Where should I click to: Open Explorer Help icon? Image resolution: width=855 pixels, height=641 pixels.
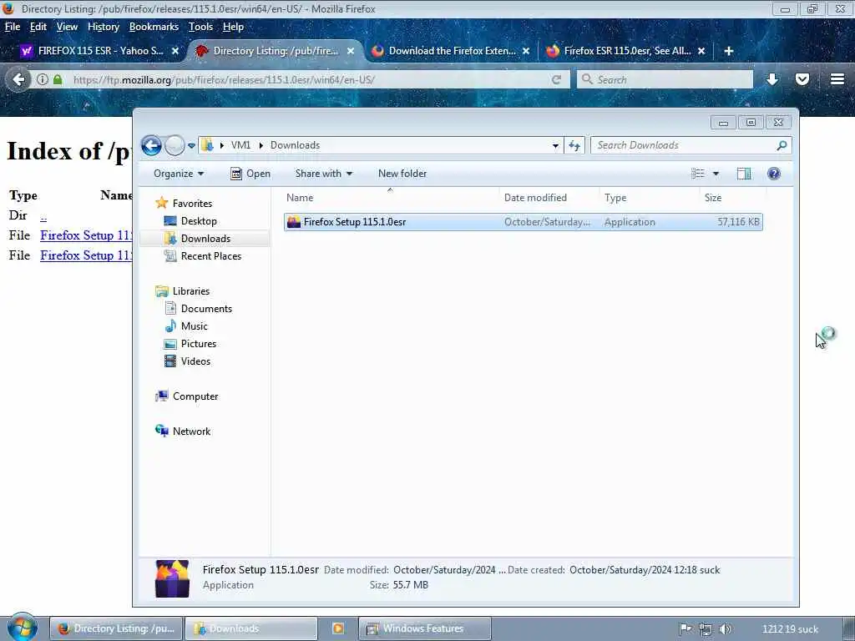tap(774, 174)
